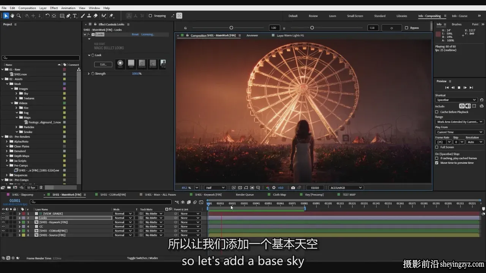This screenshot has height=273, width=486.
Task: Click the Edit... button for Looks
Action: point(103,64)
